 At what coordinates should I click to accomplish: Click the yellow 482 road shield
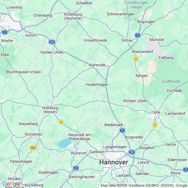(x=33, y=148)
